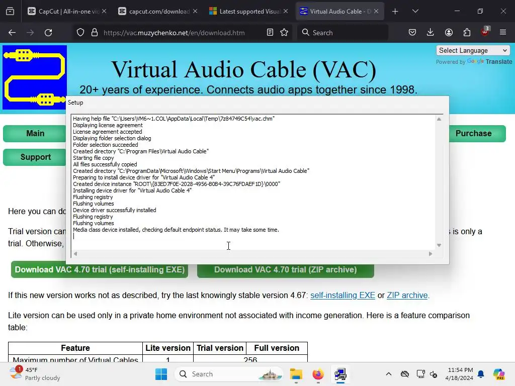Image resolution: width=515 pixels, height=386 pixels.
Task: Open tracking protection shield icon
Action: (80, 33)
